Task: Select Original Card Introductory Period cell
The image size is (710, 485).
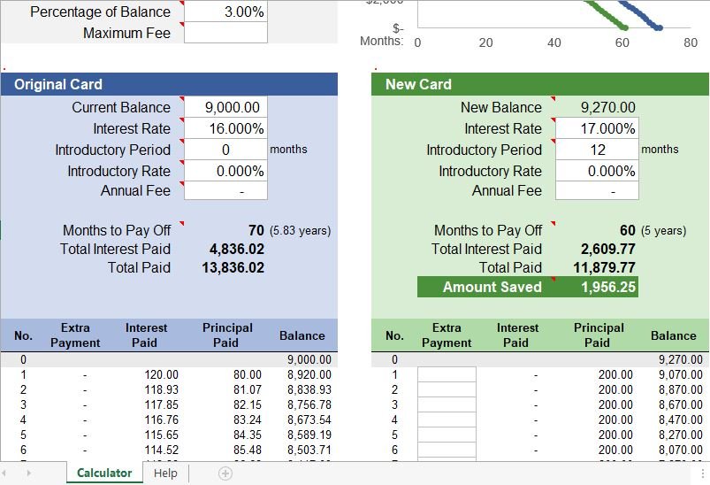Action: click(x=225, y=150)
